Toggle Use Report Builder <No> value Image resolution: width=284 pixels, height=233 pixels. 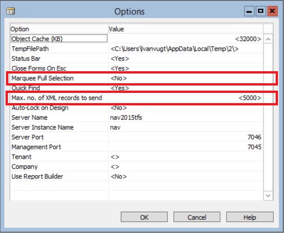[x=186, y=176]
